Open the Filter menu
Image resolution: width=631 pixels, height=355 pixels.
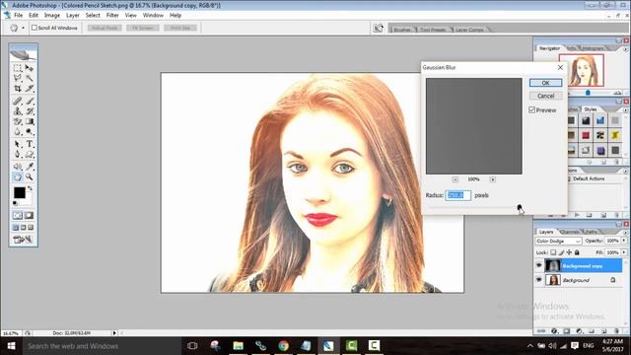[x=112, y=16]
